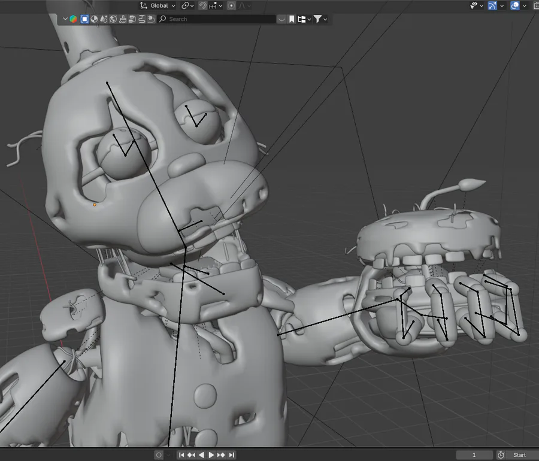Open the outliner display mode tree dropdown
The width and height of the screenshot is (539, 461).
click(304, 19)
